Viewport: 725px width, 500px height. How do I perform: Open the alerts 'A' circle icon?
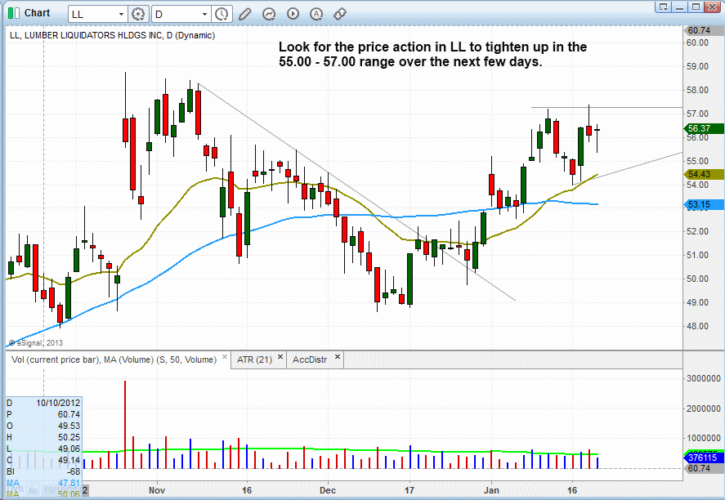tap(316, 14)
